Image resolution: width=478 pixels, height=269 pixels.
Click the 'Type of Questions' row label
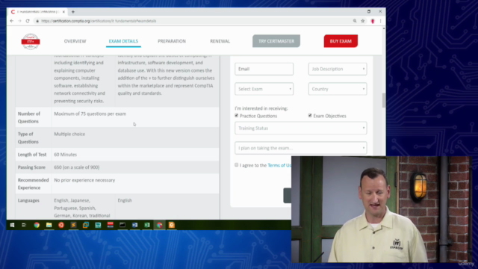[28, 137]
